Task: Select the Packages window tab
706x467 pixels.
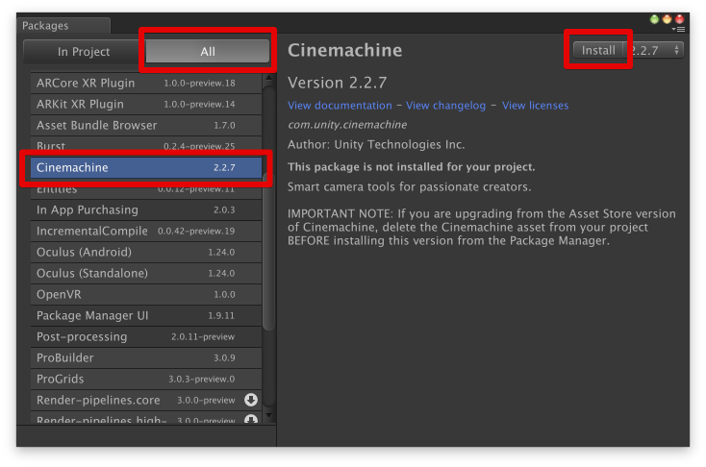Action: (63, 26)
